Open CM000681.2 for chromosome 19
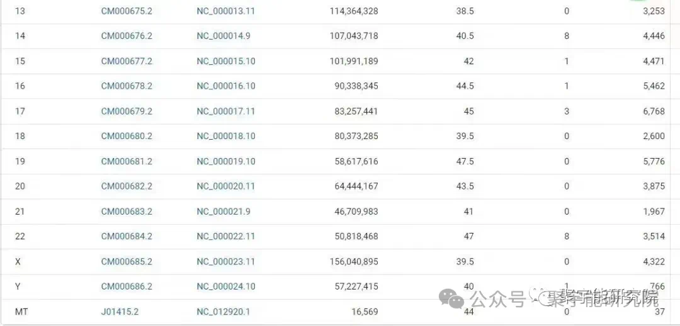The height and width of the screenshot is (326, 680). pyautogui.click(x=127, y=161)
